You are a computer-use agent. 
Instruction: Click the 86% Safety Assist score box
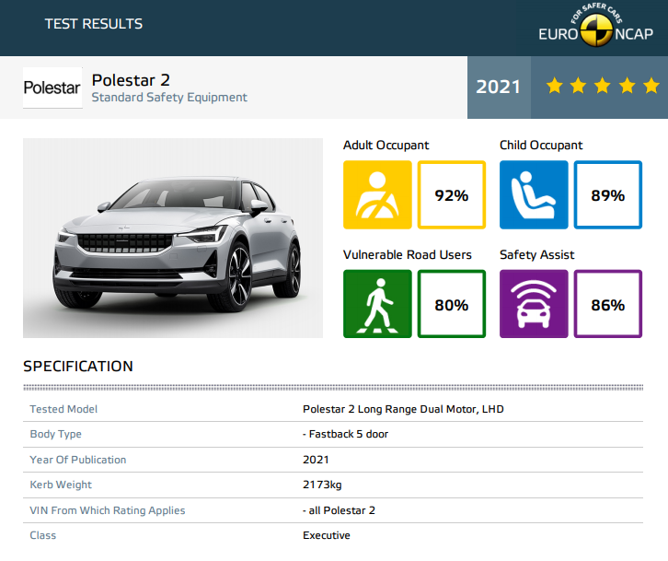[x=608, y=304]
